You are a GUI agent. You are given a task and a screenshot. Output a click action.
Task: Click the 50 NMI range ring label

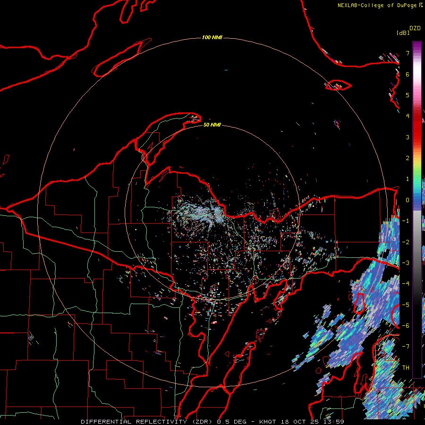(x=212, y=125)
